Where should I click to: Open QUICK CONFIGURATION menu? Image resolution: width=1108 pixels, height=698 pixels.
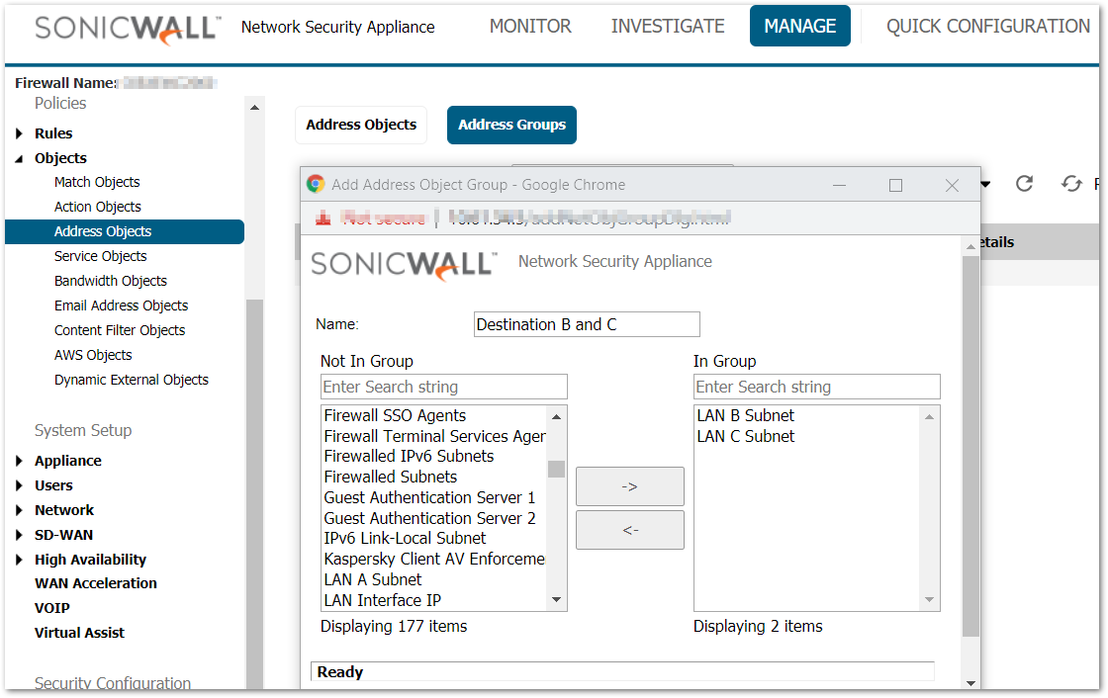tap(988, 26)
